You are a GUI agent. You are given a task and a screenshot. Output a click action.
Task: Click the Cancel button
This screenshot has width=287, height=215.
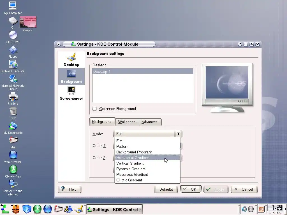244,190
